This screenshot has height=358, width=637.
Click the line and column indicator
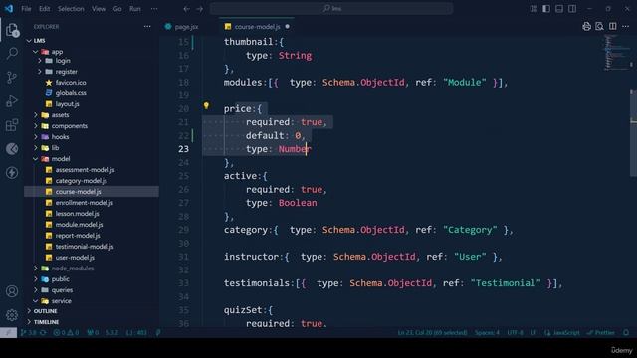pos(432,333)
